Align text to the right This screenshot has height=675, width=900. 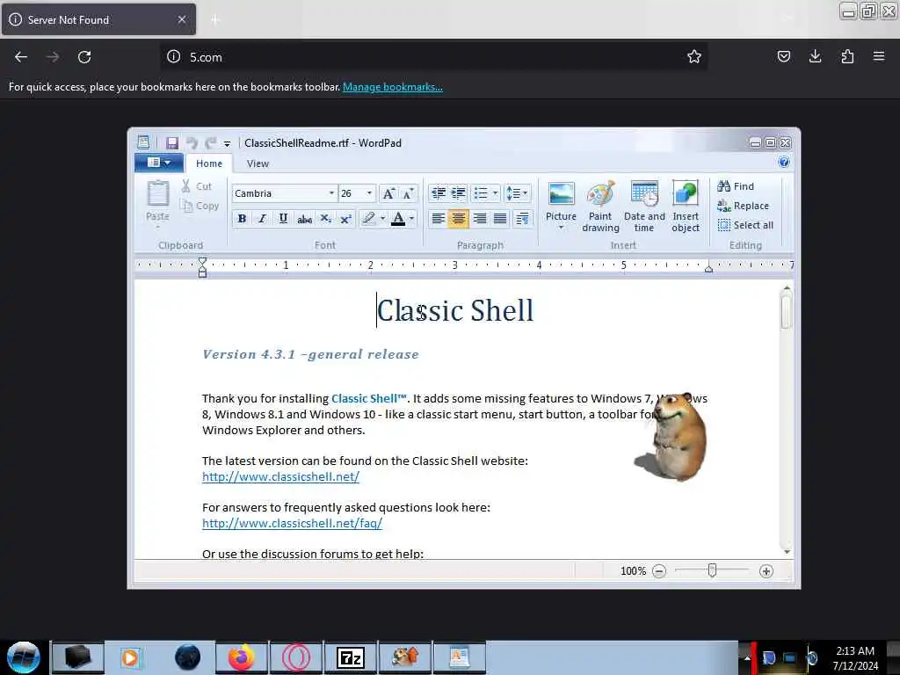[480, 219]
